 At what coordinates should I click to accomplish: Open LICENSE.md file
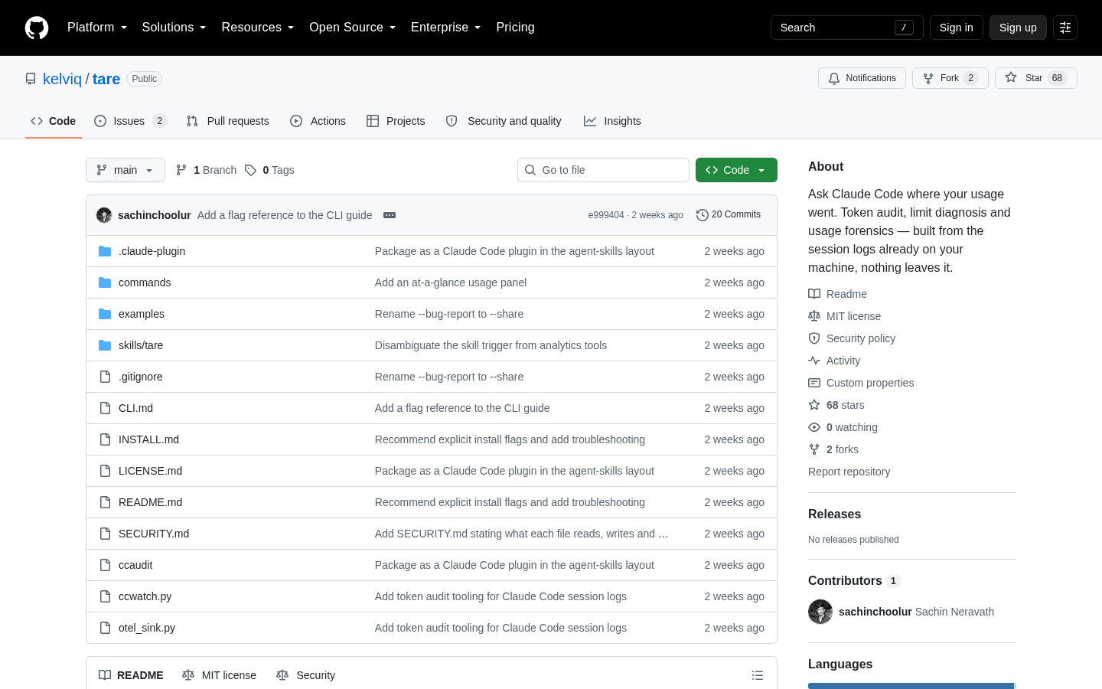click(x=150, y=471)
